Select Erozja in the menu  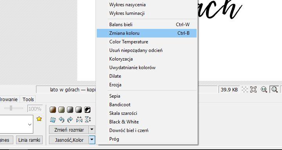point(147,85)
